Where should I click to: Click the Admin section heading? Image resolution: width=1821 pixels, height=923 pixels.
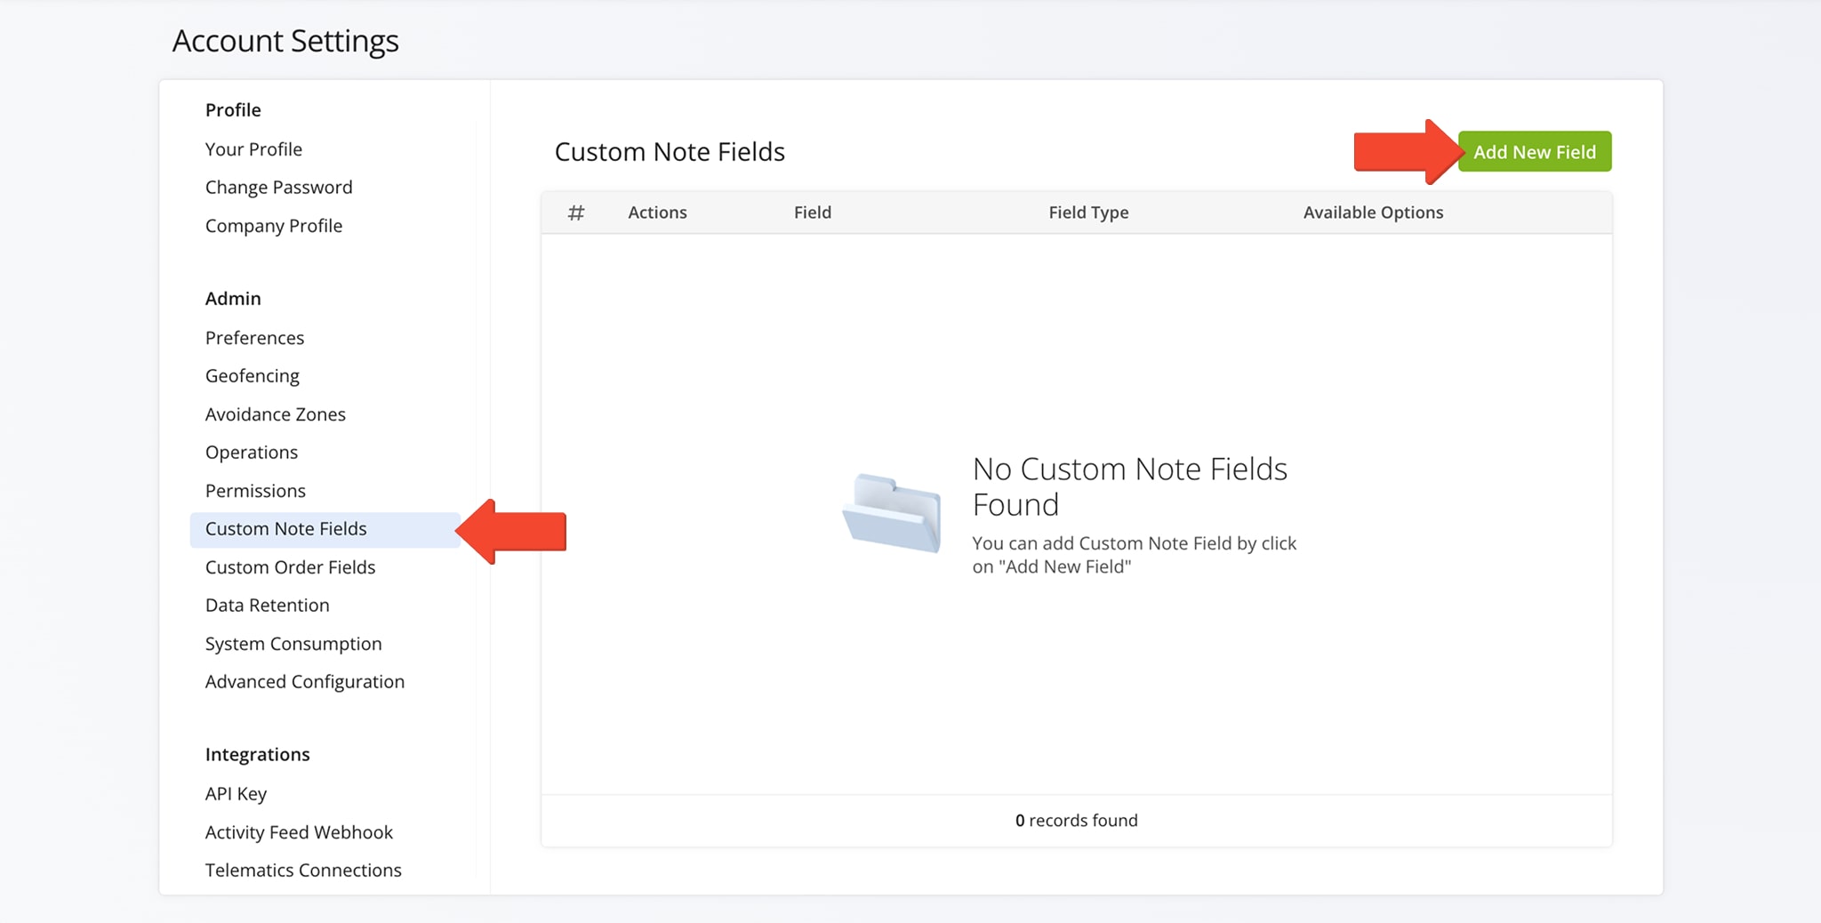coord(233,299)
